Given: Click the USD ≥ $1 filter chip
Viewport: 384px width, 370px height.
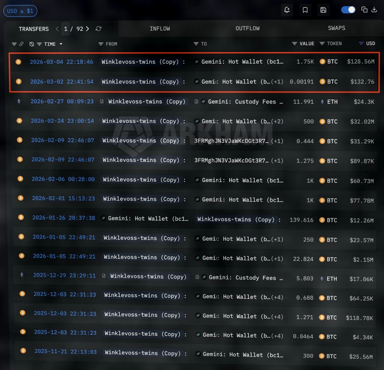Looking at the screenshot, I should pyautogui.click(x=20, y=11).
